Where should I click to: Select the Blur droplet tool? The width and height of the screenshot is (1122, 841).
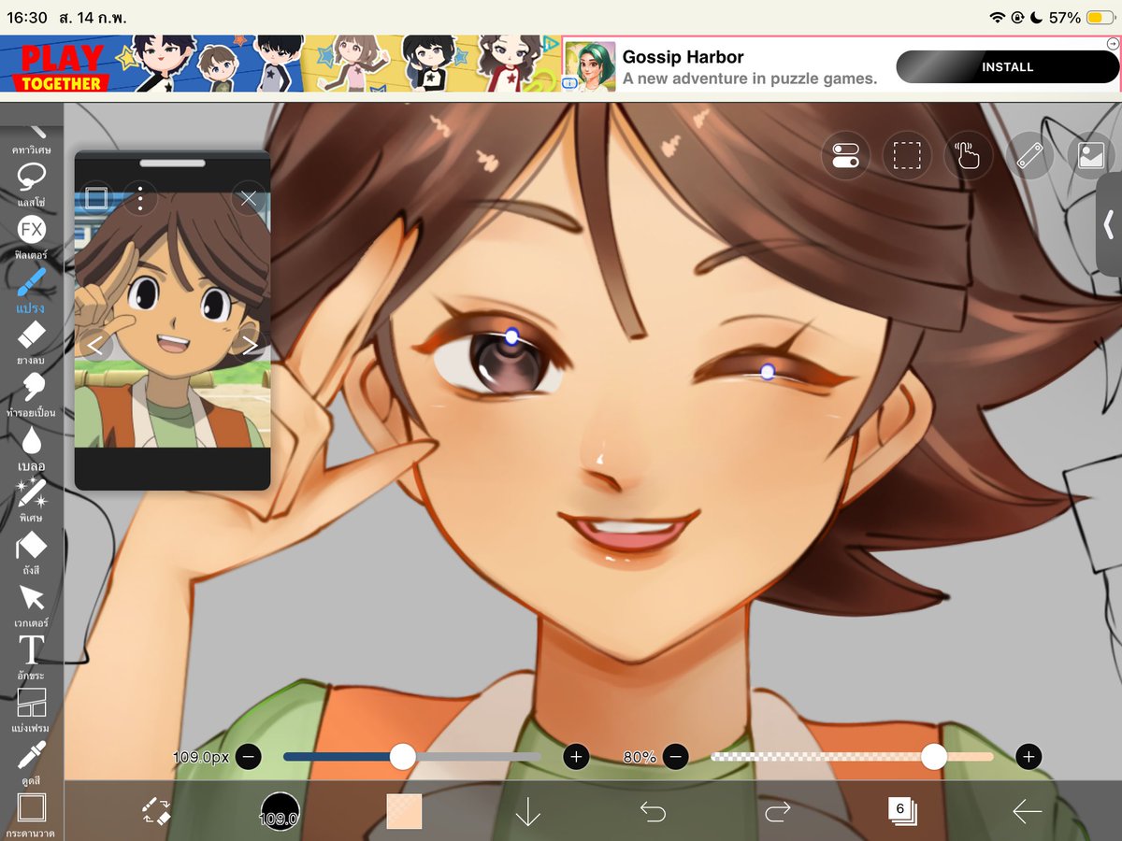[31, 447]
